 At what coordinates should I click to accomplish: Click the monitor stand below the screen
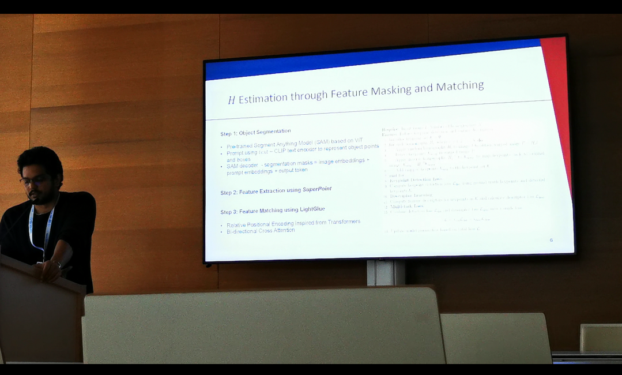point(386,272)
